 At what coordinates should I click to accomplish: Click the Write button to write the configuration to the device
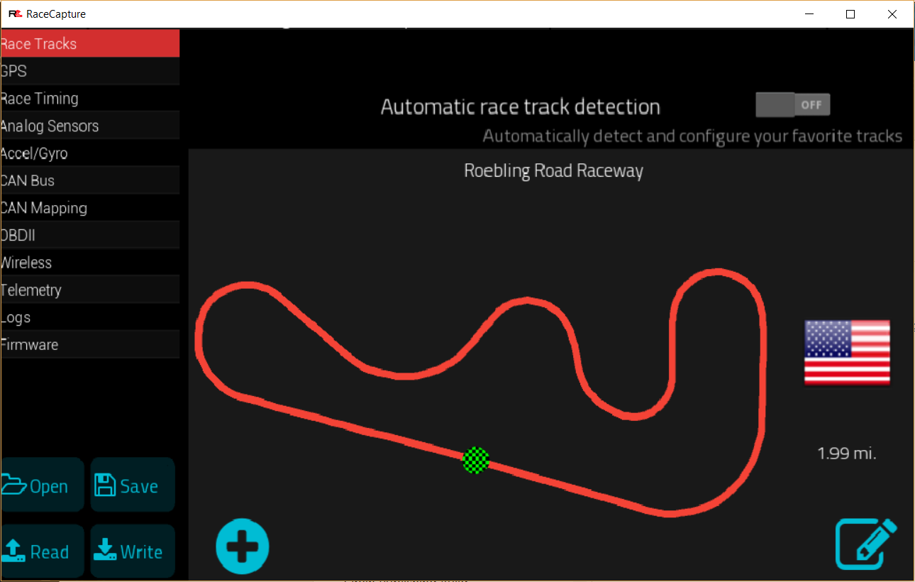tap(133, 551)
